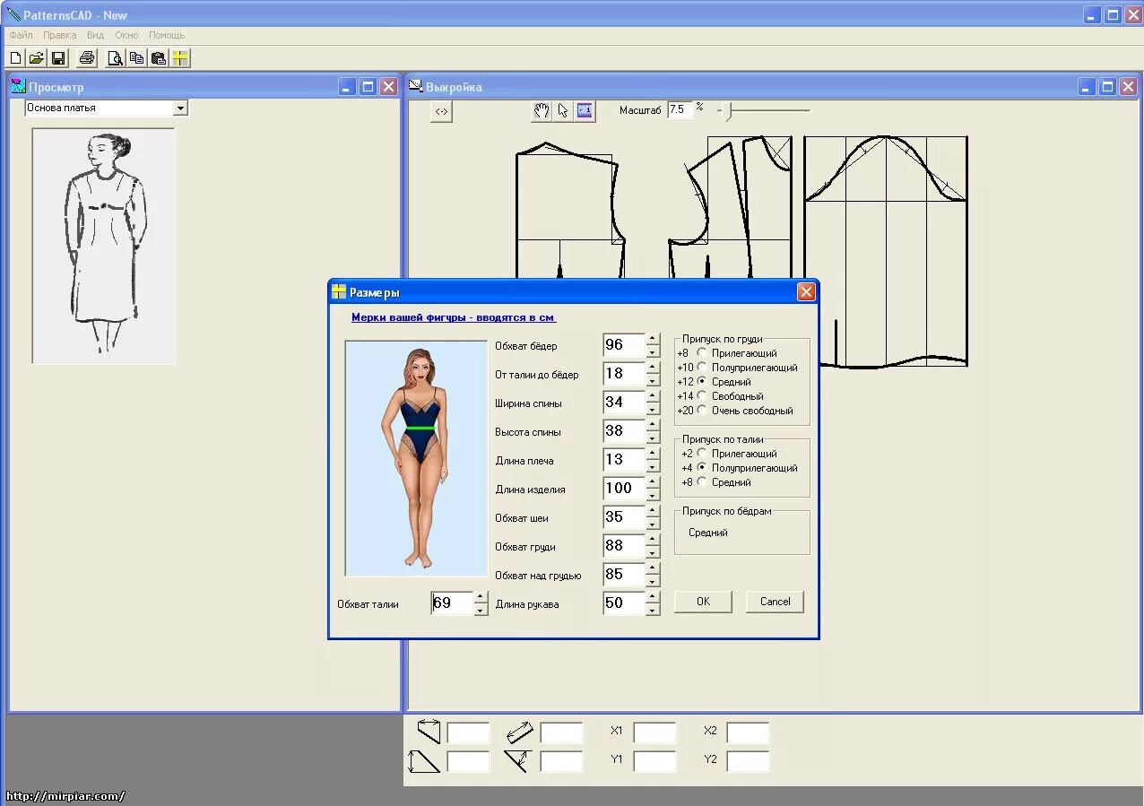Screen dimensions: 1144x806
Task: Click the double-arrow fit button in Выкройка
Action: 441,112
